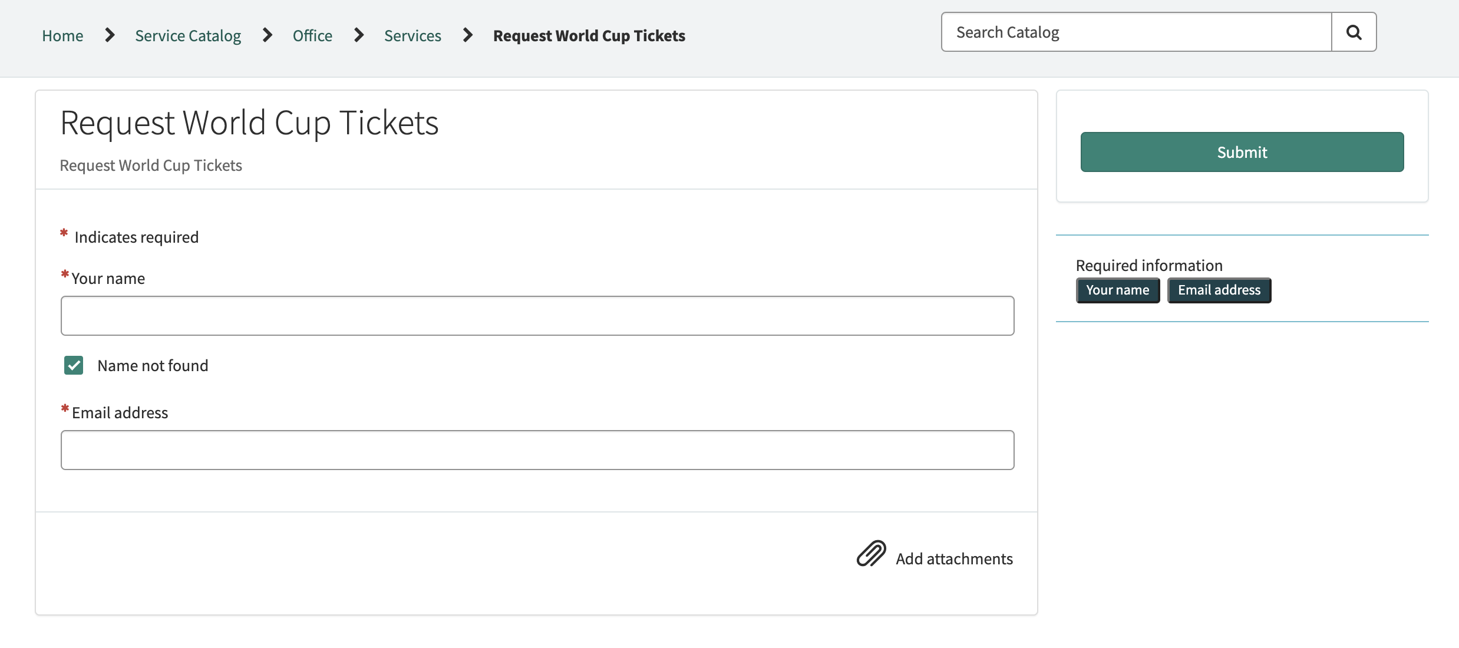1459x648 pixels.
Task: Open the Services breadcrumb link
Action: 412,36
